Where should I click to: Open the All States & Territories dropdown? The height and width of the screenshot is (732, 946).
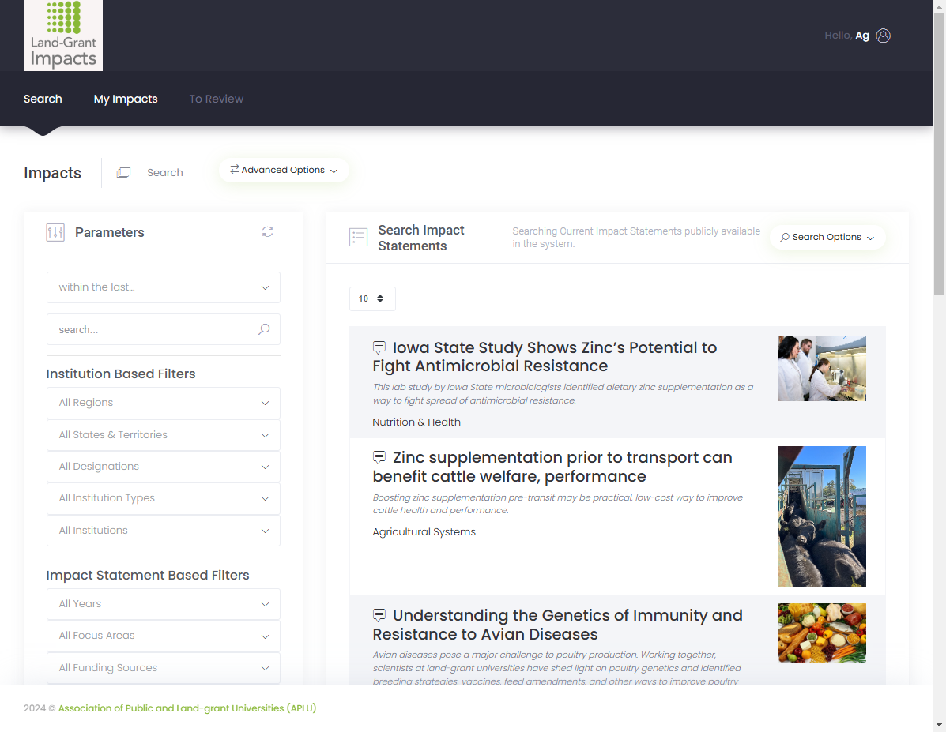[164, 435]
